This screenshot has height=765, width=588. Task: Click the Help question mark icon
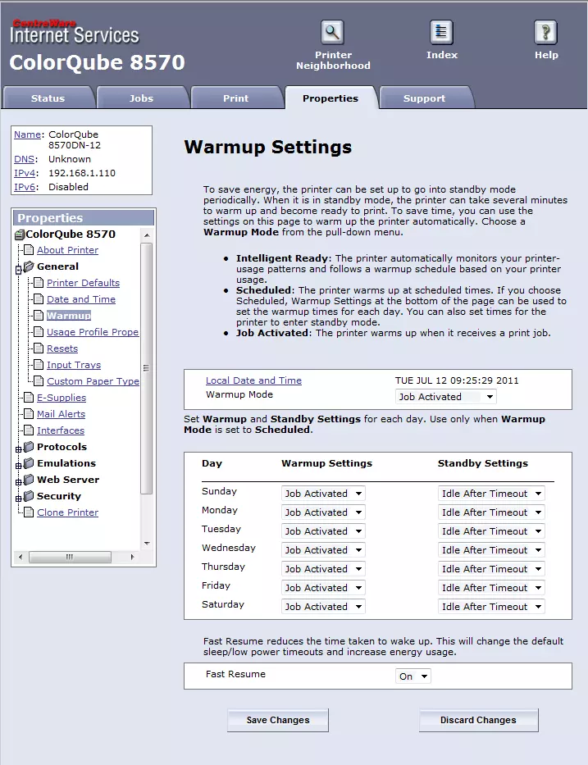click(545, 33)
